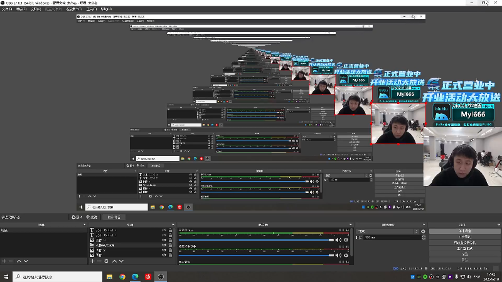Screen dimensions: 502x282
Task: Add a new source with plus icon
Action: [92, 261]
